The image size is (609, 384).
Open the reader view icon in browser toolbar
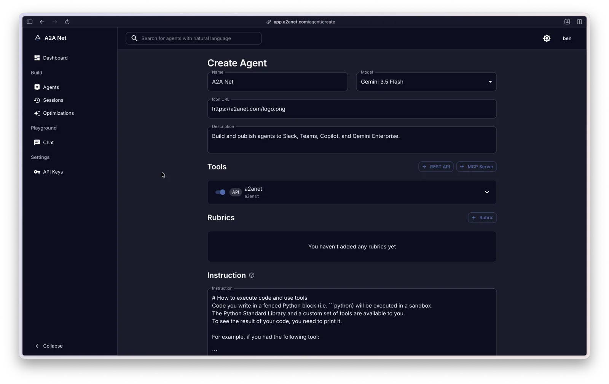(567, 22)
